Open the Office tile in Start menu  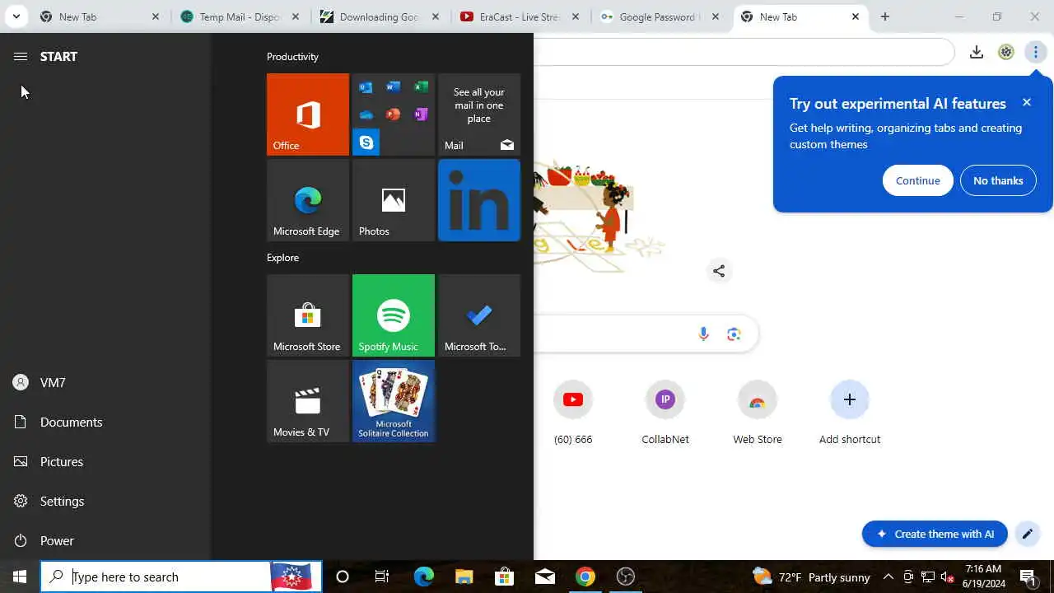pos(308,114)
